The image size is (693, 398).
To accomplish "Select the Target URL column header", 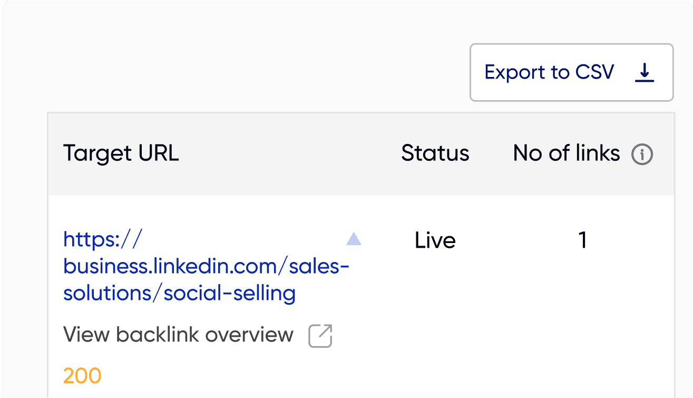I will pyautogui.click(x=121, y=153).
